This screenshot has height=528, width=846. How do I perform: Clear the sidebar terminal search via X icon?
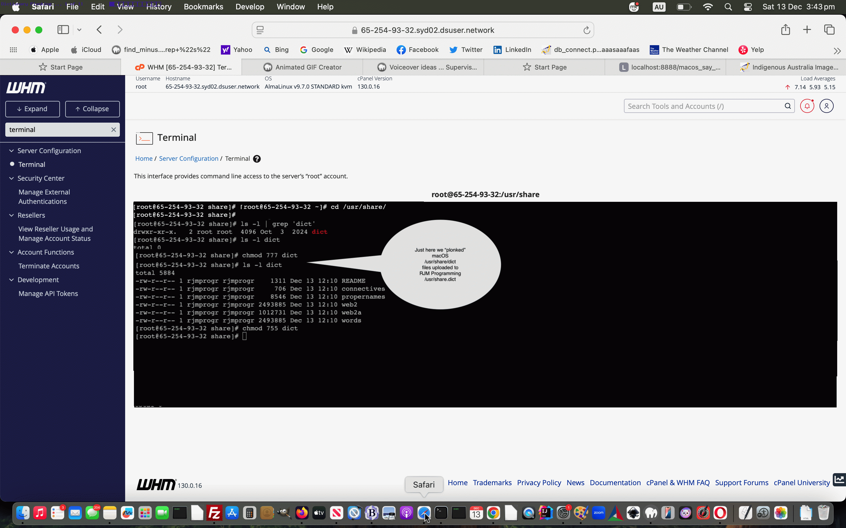tap(113, 130)
